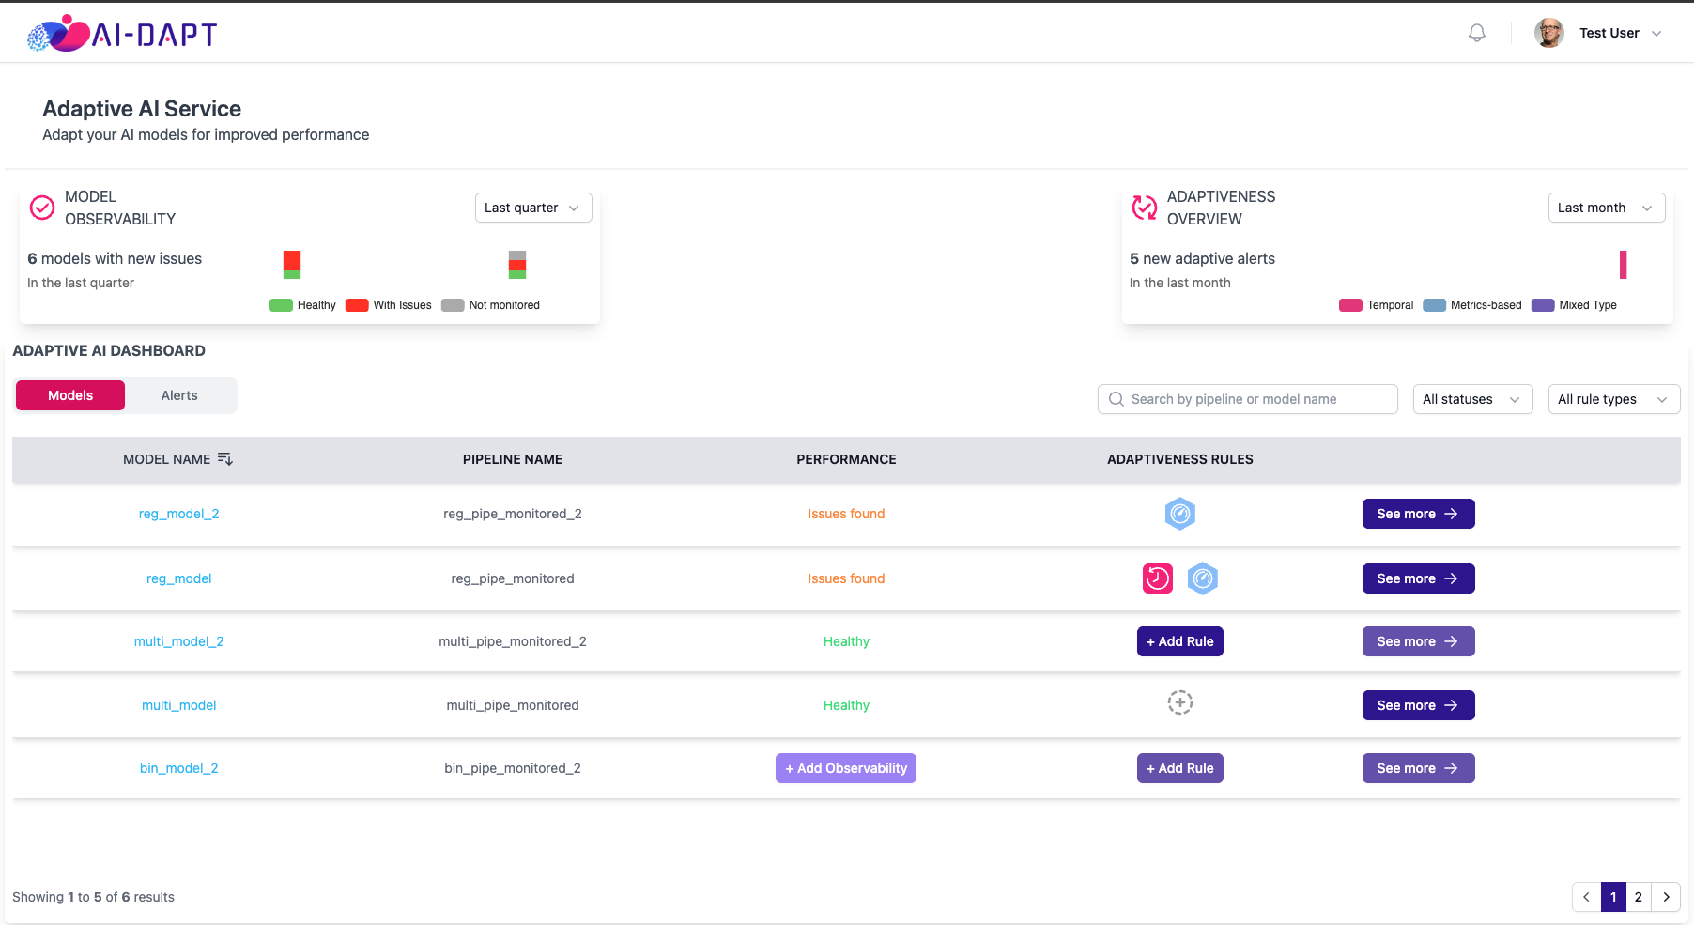Click Healthy status for multi_model_2

(x=846, y=641)
